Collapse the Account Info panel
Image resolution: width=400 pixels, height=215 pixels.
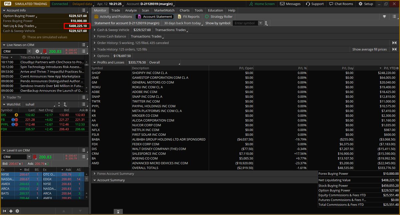(4, 10)
